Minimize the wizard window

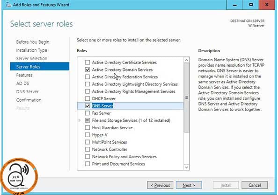click(x=234, y=5)
